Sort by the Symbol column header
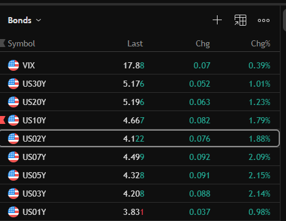The width and height of the screenshot is (286, 221). click(21, 43)
